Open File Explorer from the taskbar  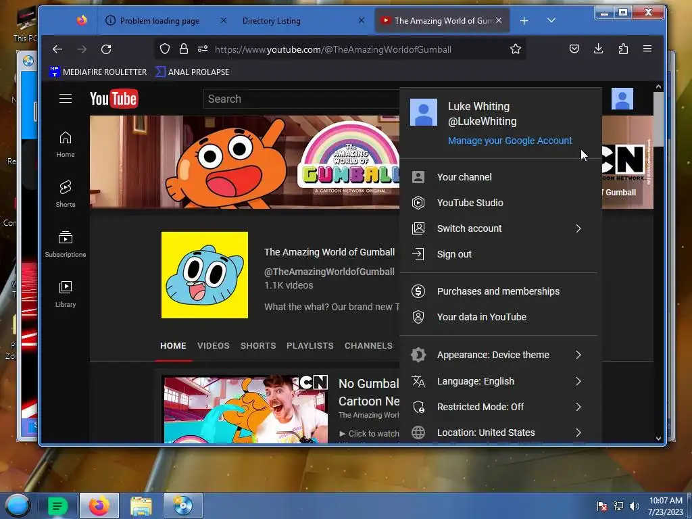141,505
